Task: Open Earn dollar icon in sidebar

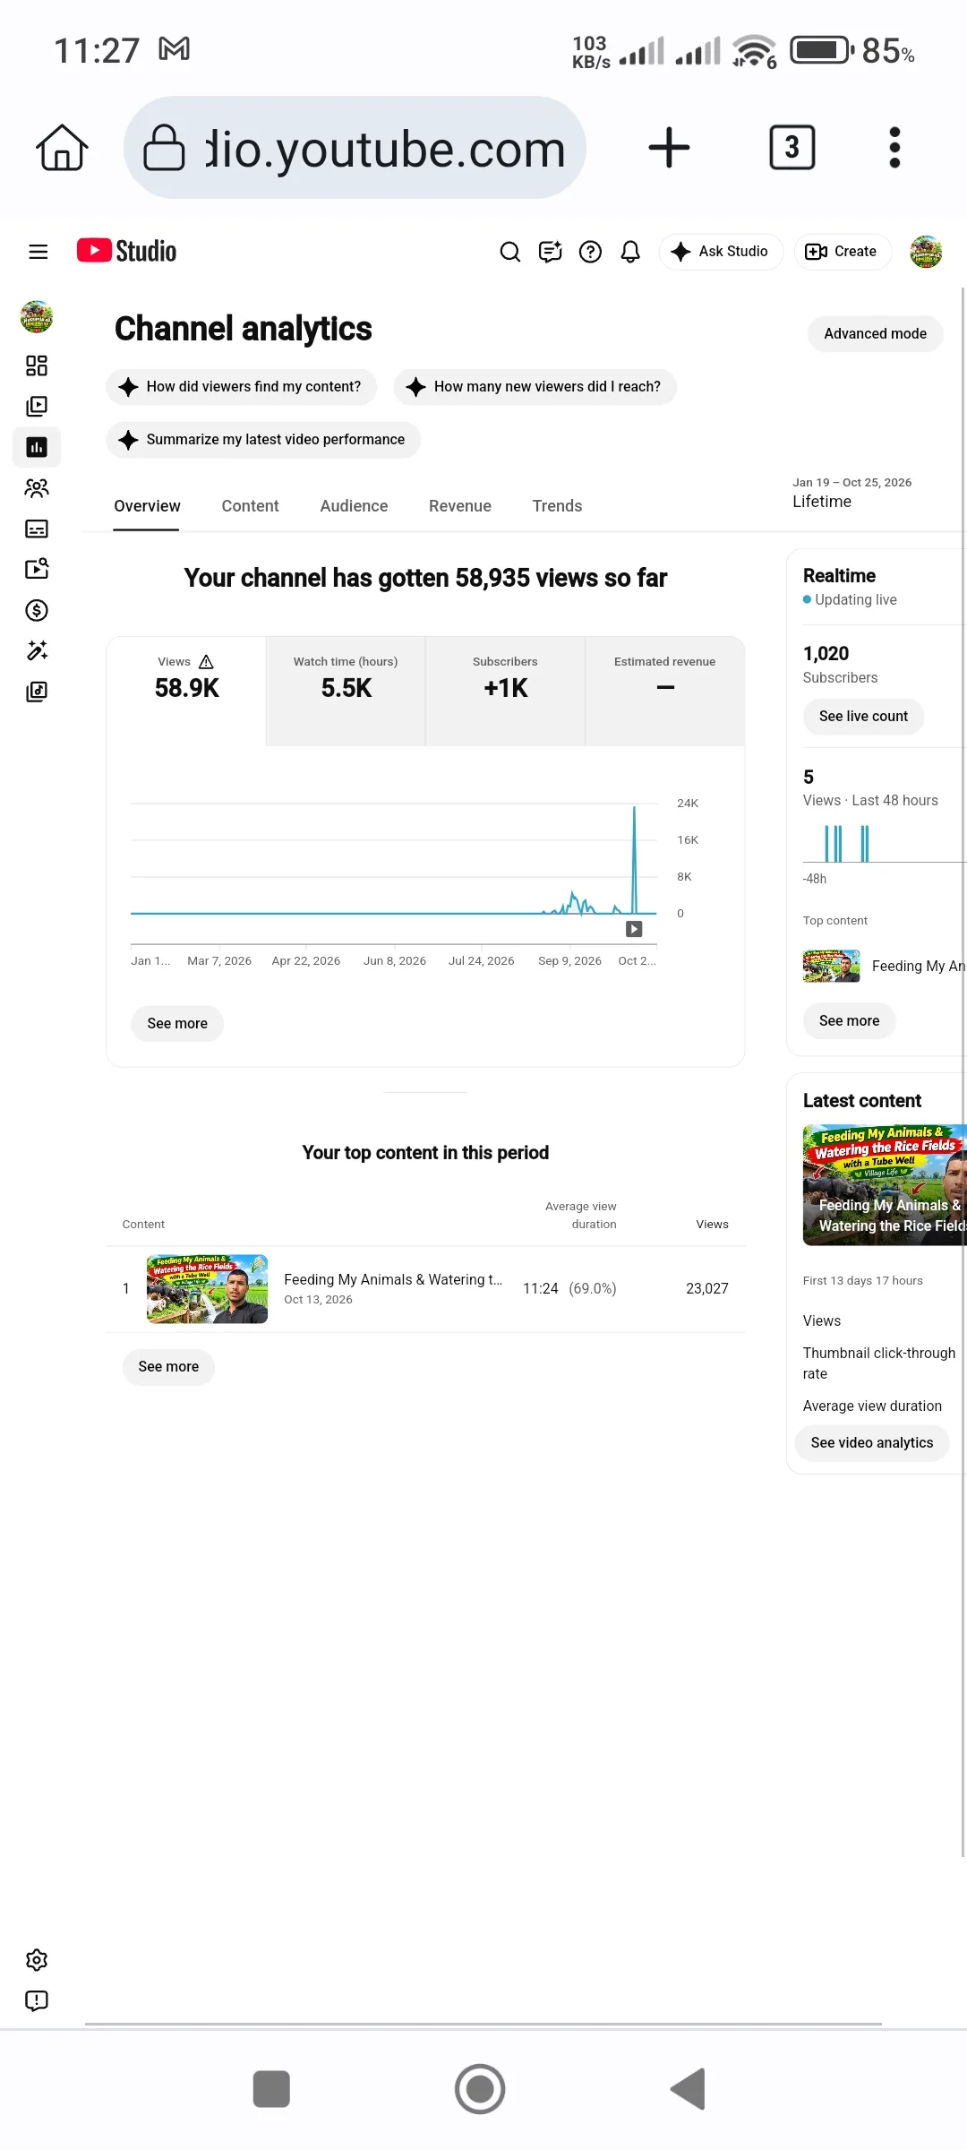Action: [37, 610]
